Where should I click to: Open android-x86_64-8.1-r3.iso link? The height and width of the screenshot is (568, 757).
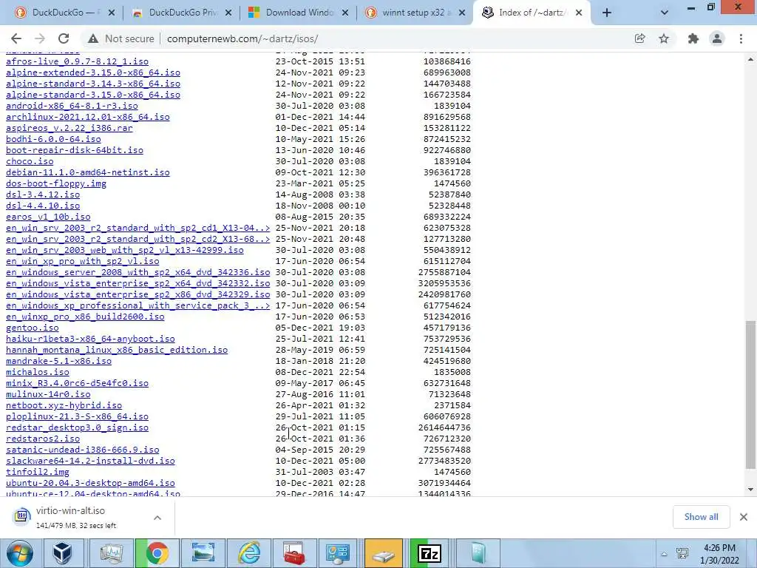pyautogui.click(x=72, y=106)
